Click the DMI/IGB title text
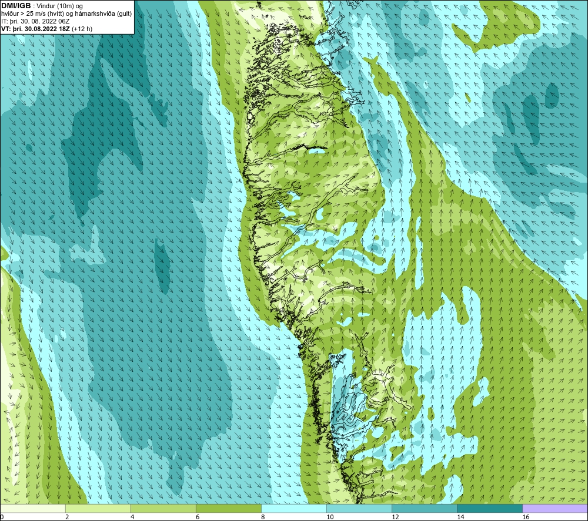This screenshot has height=521, width=588. [16, 6]
